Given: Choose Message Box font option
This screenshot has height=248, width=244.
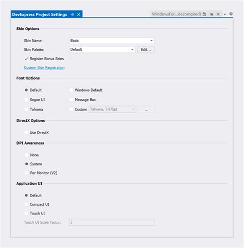Looking at the screenshot, I should (x=71, y=100).
